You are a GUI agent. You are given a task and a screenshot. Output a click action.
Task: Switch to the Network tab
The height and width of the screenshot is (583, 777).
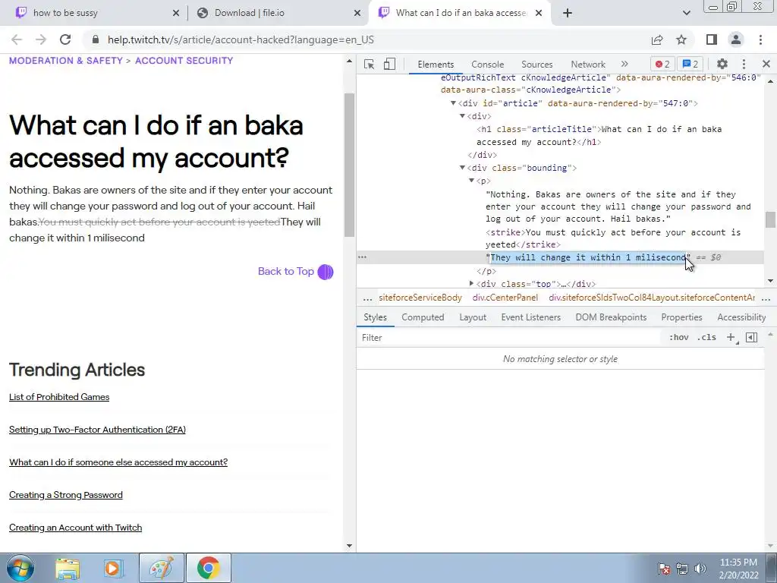point(588,65)
